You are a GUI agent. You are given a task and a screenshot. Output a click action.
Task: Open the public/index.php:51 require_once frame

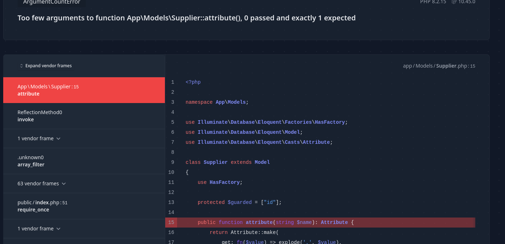point(84,206)
